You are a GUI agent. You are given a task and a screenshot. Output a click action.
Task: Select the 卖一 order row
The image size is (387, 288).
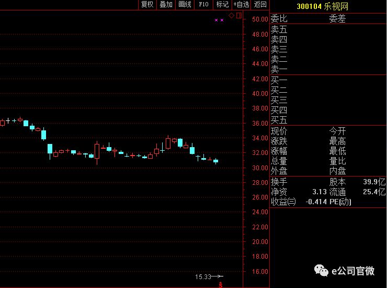point(328,70)
